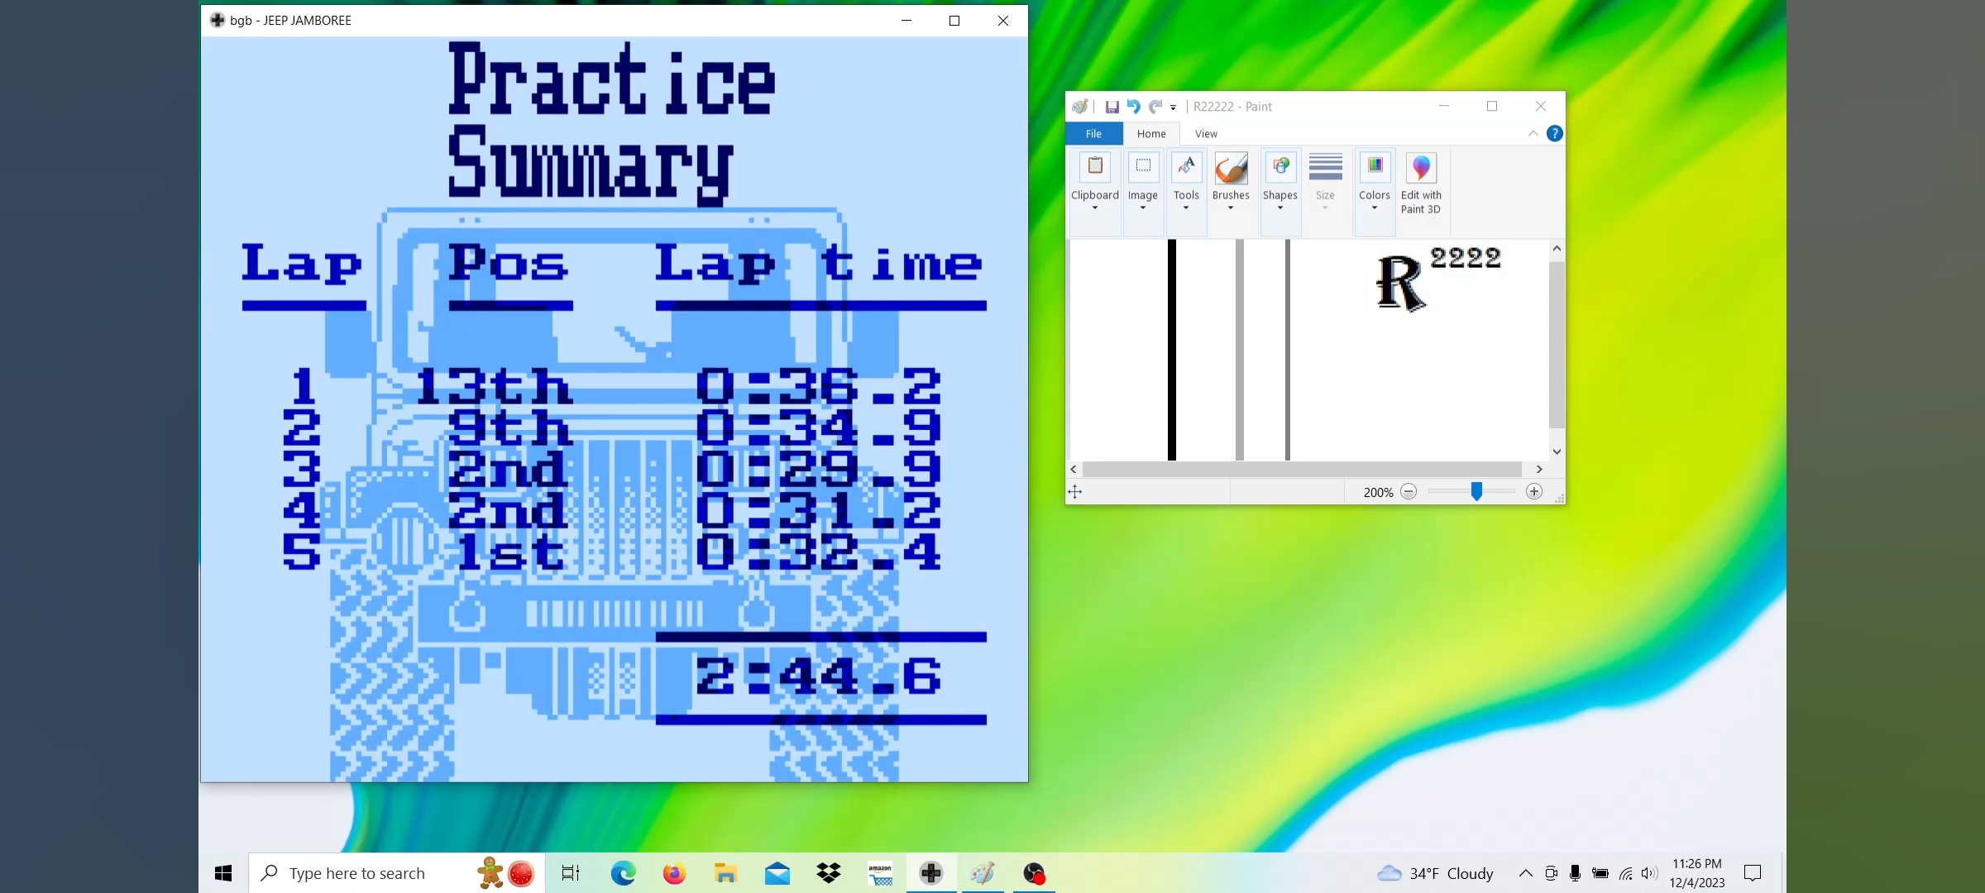Image resolution: width=1985 pixels, height=893 pixels.
Task: Click the bgb emulator taskbar icon
Action: click(x=931, y=873)
